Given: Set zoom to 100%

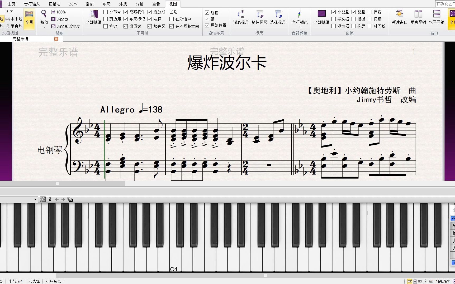Looking at the screenshot, I should 59,12.
